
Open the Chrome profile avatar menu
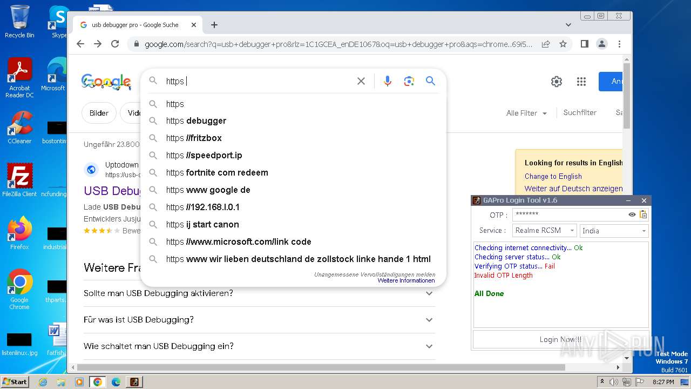[602, 44]
